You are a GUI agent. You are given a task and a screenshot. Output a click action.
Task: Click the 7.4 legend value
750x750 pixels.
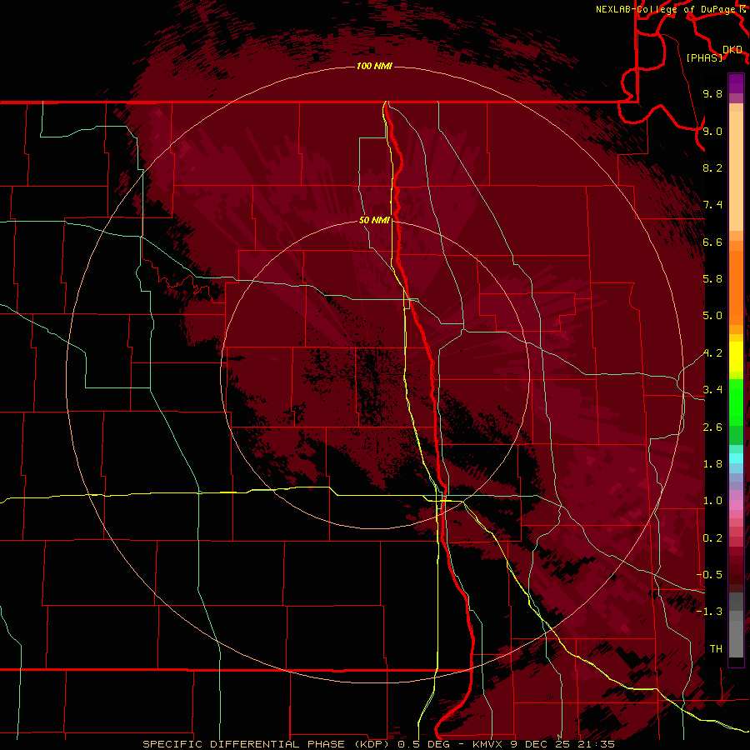[x=712, y=205]
